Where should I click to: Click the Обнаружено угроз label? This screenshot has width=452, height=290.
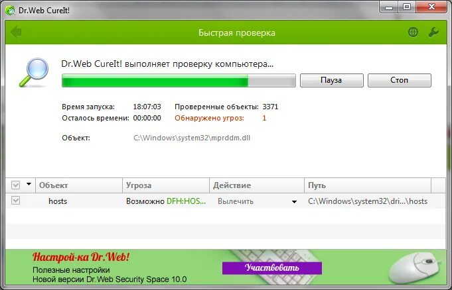pos(209,118)
